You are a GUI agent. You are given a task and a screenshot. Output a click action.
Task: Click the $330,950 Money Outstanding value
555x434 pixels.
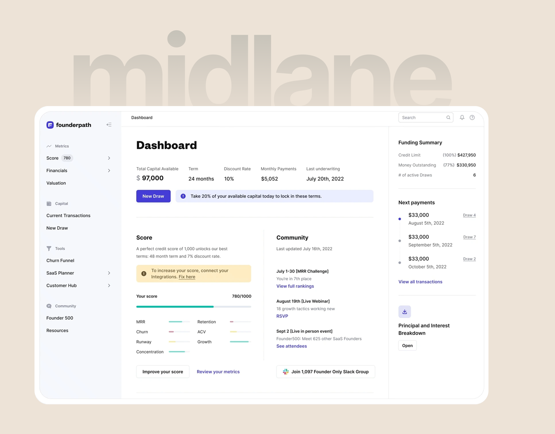click(x=466, y=165)
